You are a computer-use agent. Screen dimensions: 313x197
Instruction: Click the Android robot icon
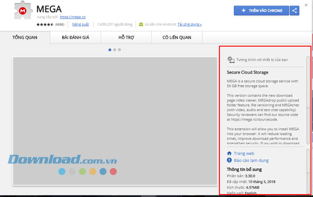tap(141, 24)
